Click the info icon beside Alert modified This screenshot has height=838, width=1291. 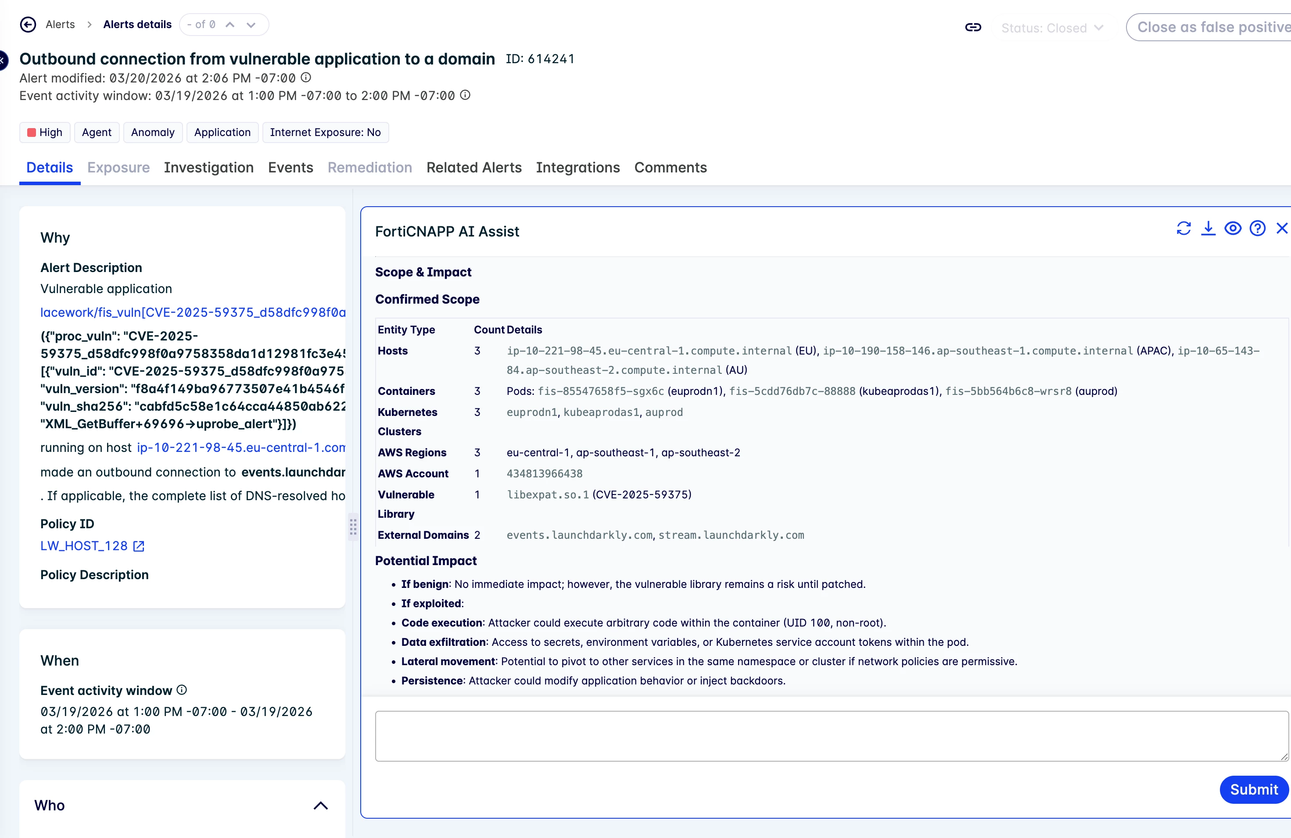tap(306, 77)
